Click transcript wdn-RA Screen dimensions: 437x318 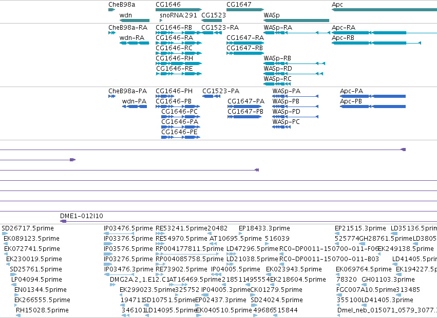pos(135,43)
